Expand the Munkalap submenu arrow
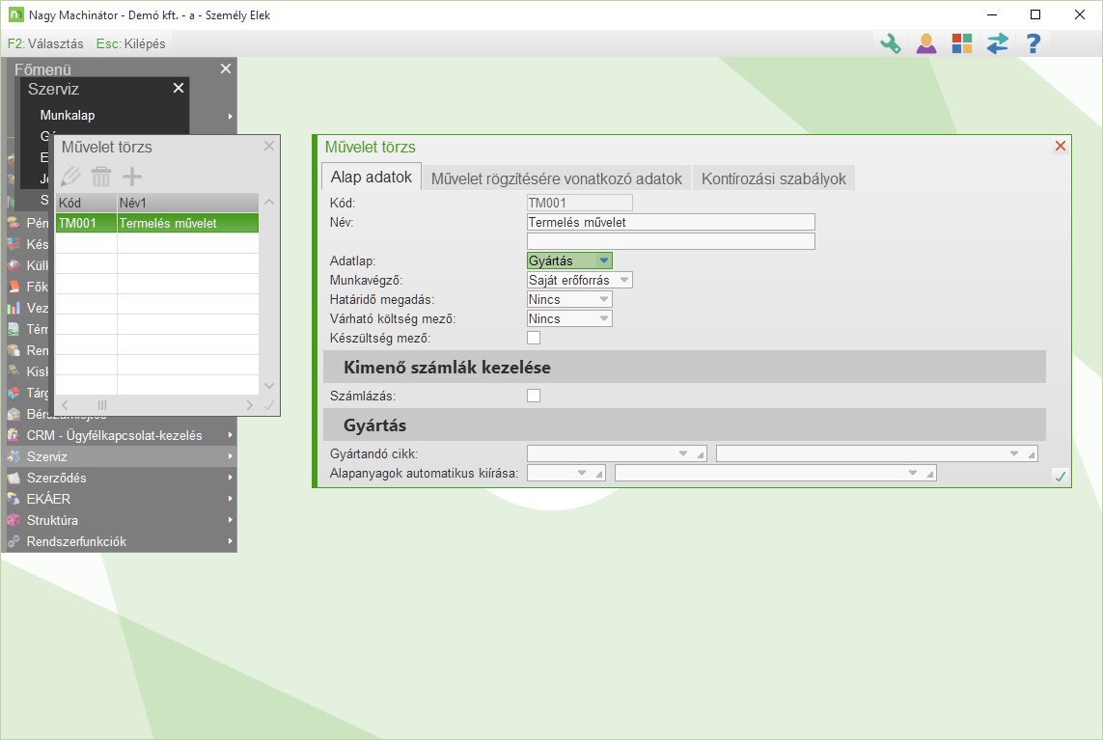Viewport: 1103px width, 740px height. (x=230, y=116)
